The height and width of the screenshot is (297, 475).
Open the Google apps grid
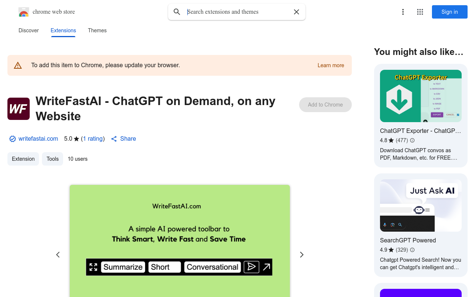[x=420, y=12]
